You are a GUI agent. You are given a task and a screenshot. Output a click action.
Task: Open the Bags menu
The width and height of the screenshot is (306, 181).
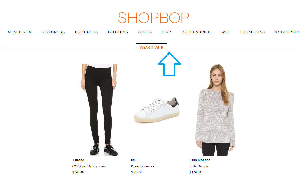point(167,32)
